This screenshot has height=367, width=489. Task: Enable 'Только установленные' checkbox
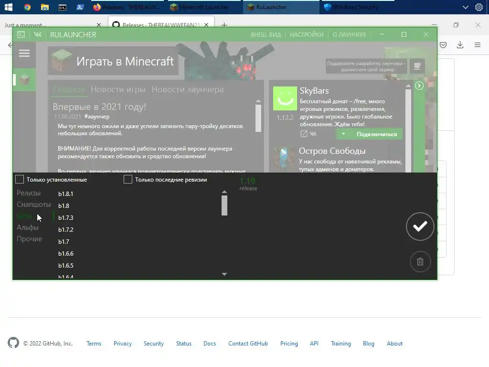20,180
